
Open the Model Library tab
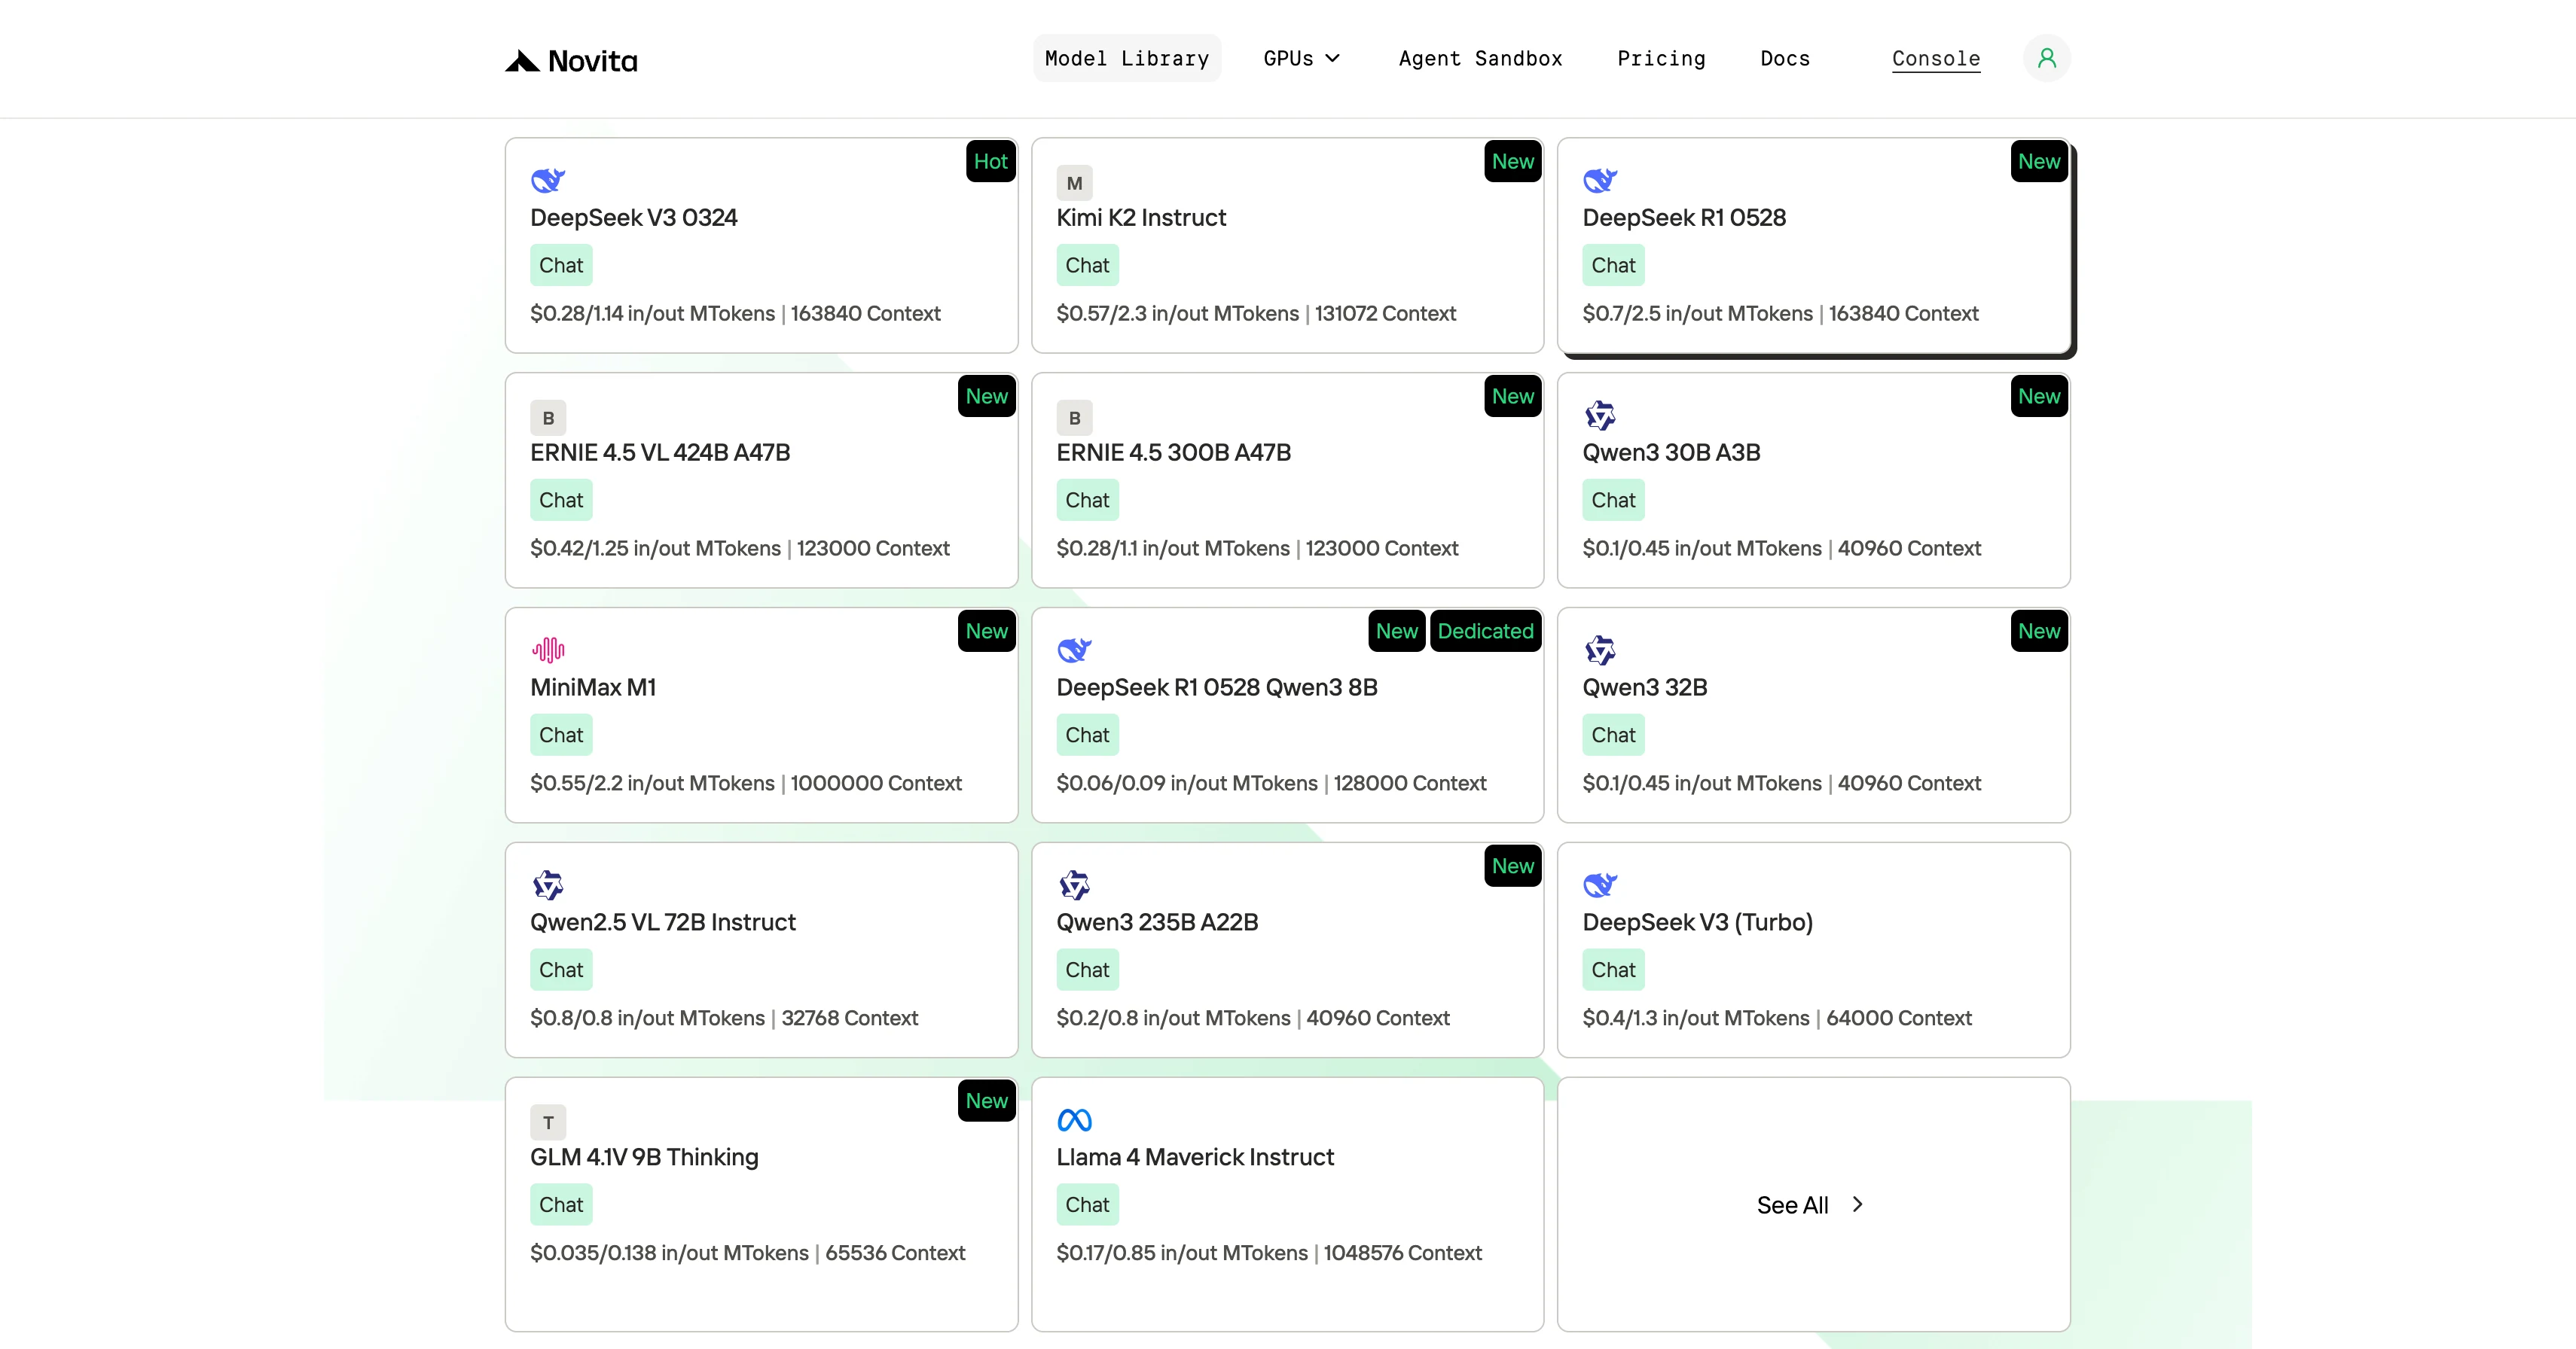pos(1127,59)
